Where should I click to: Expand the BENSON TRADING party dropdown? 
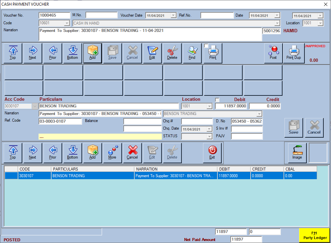(x=259, y=114)
